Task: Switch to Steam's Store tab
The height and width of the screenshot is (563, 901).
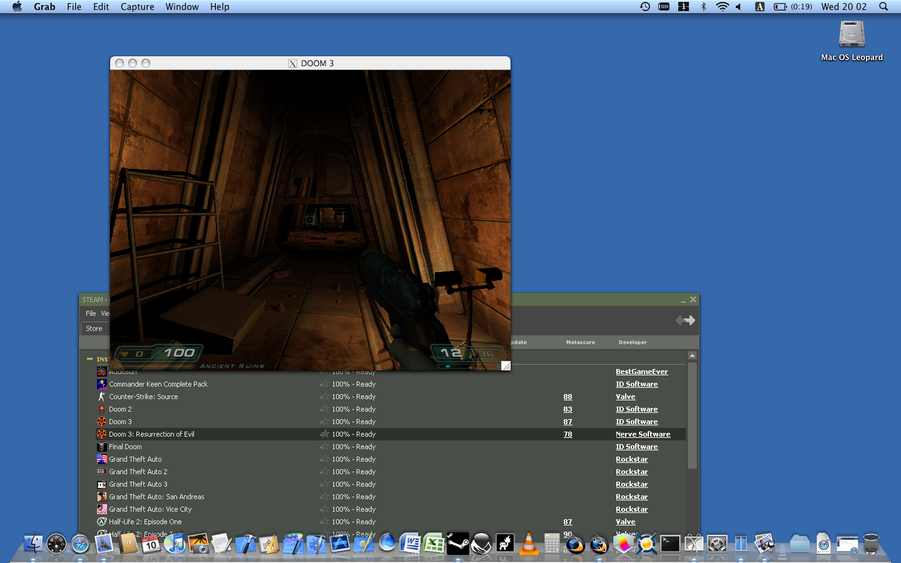Action: 94,328
